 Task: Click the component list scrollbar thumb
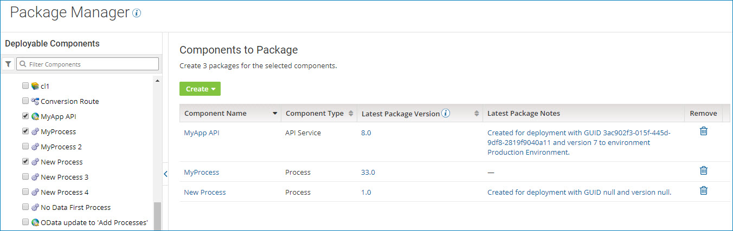[158, 216]
